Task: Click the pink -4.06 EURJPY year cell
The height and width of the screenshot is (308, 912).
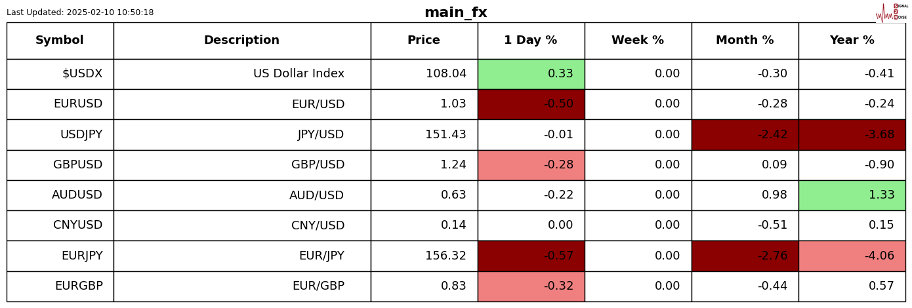Action: pyautogui.click(x=852, y=256)
